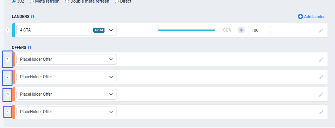Select the Direct redirect radio button
The image size is (335, 128).
tap(117, 1)
